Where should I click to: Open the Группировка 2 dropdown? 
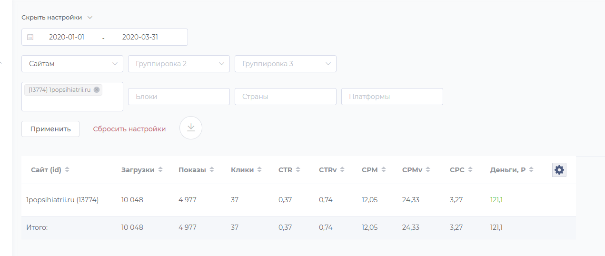pyautogui.click(x=179, y=64)
